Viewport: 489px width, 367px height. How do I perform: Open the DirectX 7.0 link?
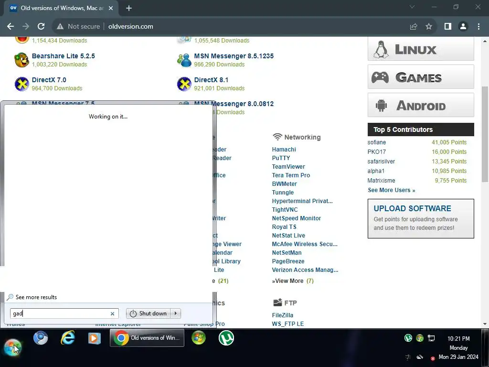click(x=49, y=80)
